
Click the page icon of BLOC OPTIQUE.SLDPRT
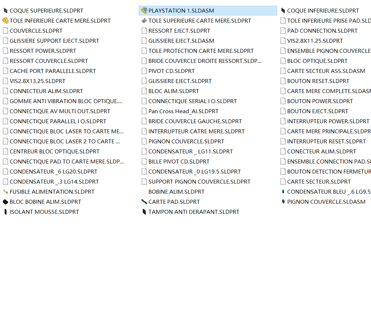tap(283, 61)
